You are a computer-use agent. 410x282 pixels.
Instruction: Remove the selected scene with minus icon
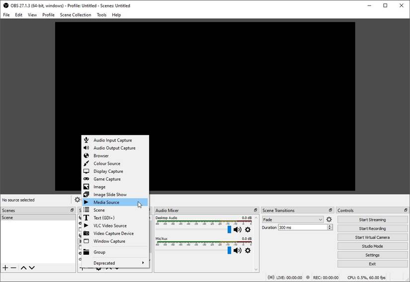pyautogui.click(x=13, y=268)
